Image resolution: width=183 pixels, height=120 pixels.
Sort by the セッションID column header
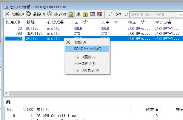[x=14, y=22]
